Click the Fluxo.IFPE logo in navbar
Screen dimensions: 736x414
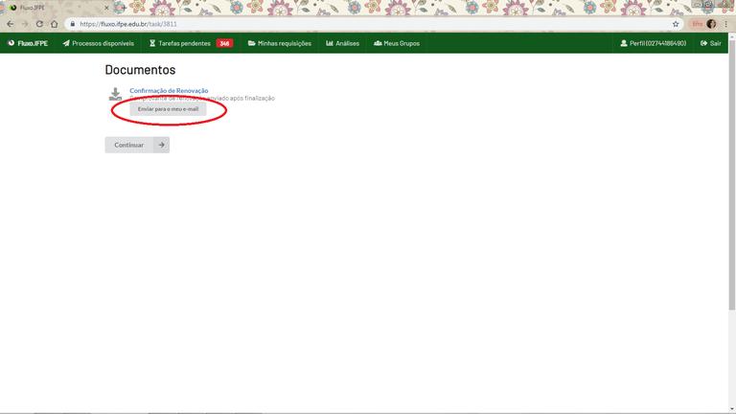(28, 43)
